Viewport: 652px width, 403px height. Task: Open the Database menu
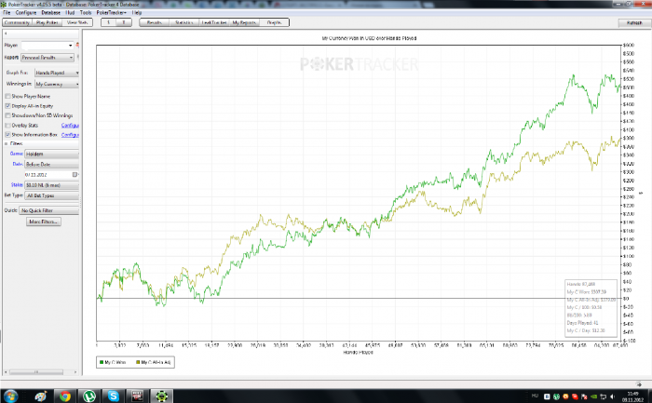coord(50,12)
